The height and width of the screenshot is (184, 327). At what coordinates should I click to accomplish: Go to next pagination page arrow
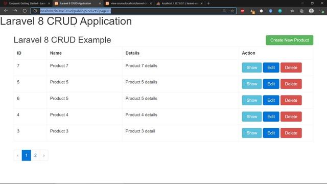coord(44,155)
